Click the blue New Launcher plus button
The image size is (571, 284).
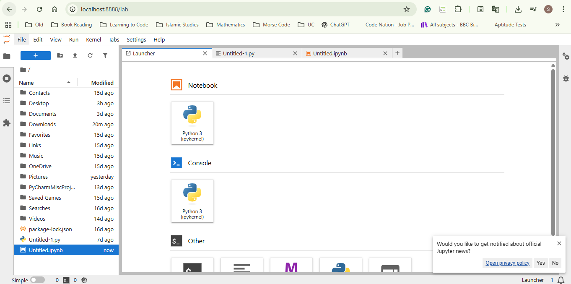click(36, 55)
